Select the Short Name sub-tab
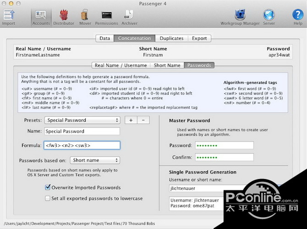The width and height of the screenshot is (307, 229). (167, 65)
